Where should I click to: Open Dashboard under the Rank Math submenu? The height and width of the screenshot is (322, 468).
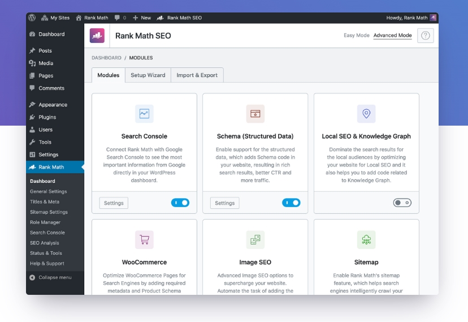click(x=42, y=181)
